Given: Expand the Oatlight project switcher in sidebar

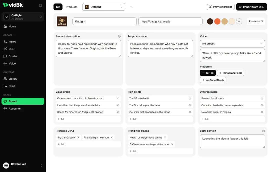Looking at the screenshot, I should [23, 17].
